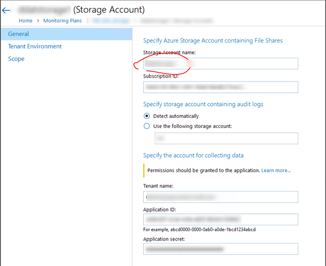Image resolution: width=326 pixels, height=266 pixels.
Task: Choose Use the following storage account option
Action: pos(146,126)
